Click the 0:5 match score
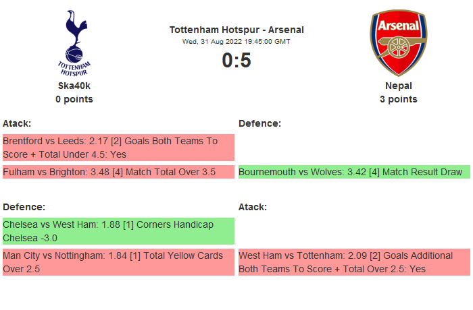Image resolution: width=473 pixels, height=310 pixels. [x=236, y=61]
